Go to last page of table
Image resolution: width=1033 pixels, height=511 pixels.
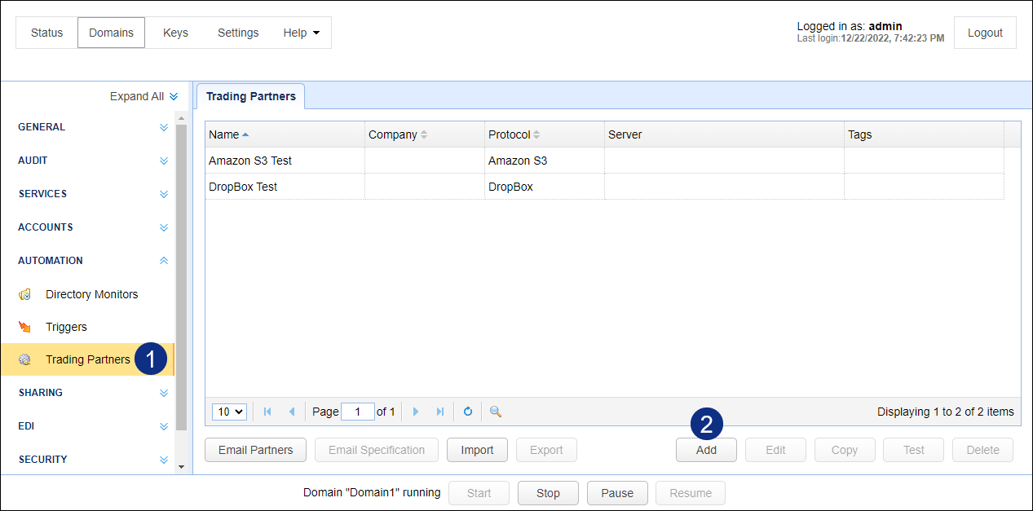(440, 412)
